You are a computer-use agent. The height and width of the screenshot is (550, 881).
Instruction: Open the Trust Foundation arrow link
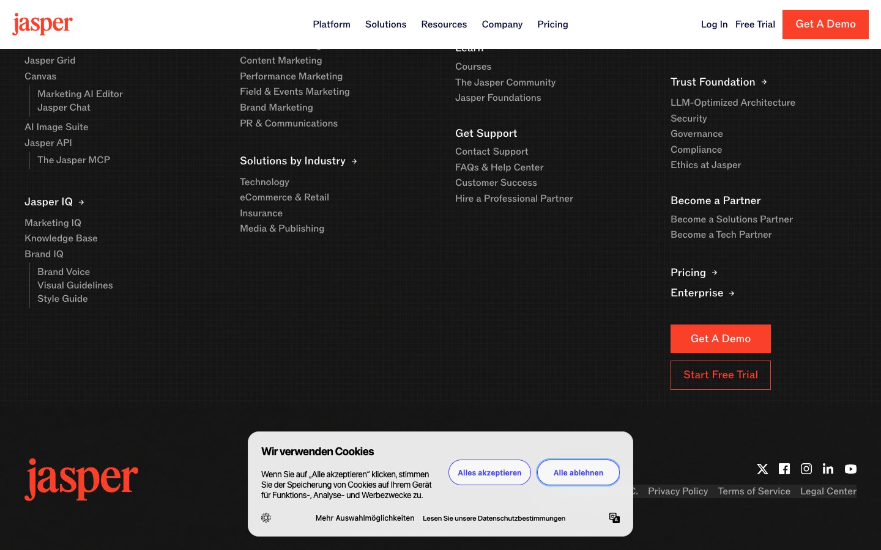pyautogui.click(x=718, y=82)
